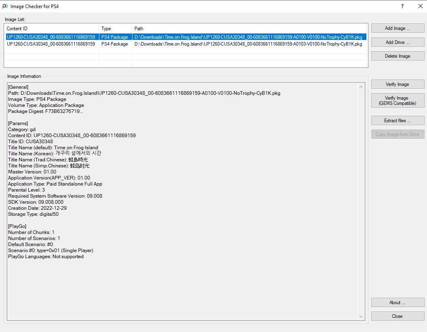Image resolution: width=427 pixels, height=332 pixels.
Task: Click the Application Version(APP_VER) line
Action: click(49, 178)
